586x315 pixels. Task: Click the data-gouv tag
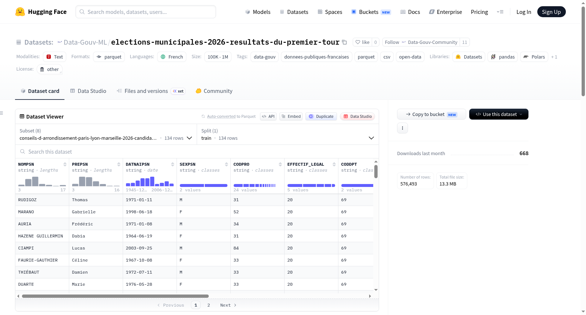(265, 57)
